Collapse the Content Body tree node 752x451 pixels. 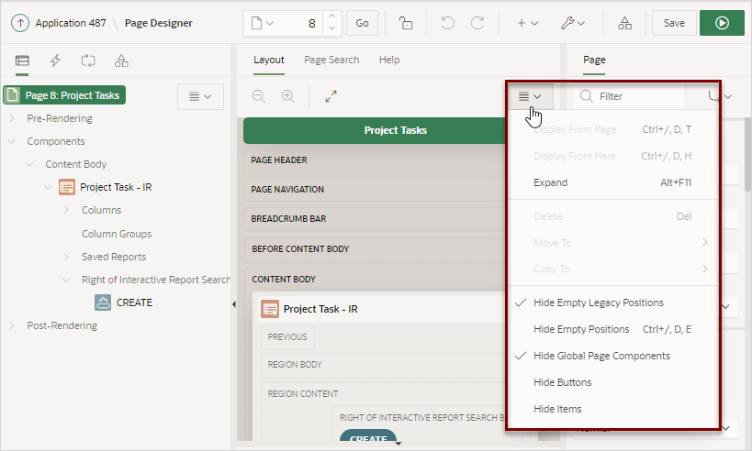click(x=29, y=164)
